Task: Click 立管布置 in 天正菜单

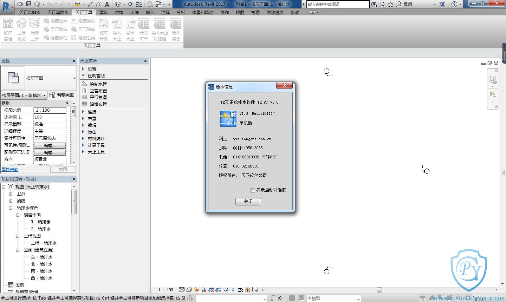Action: tap(98, 91)
